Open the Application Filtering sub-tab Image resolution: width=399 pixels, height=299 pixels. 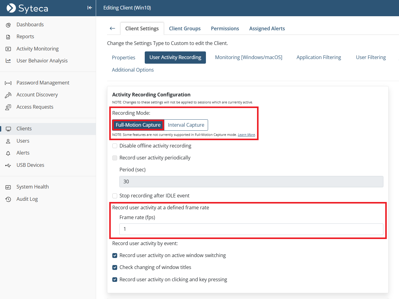coord(319,57)
